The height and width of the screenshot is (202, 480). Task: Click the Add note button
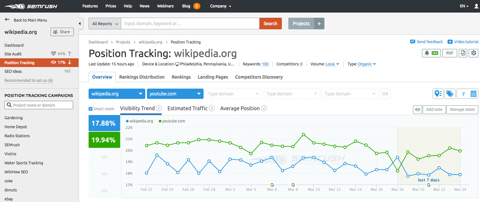[x=434, y=110]
